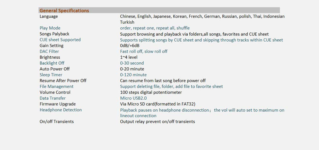
Task: Select Resume After Power Off label
Action: (63, 81)
